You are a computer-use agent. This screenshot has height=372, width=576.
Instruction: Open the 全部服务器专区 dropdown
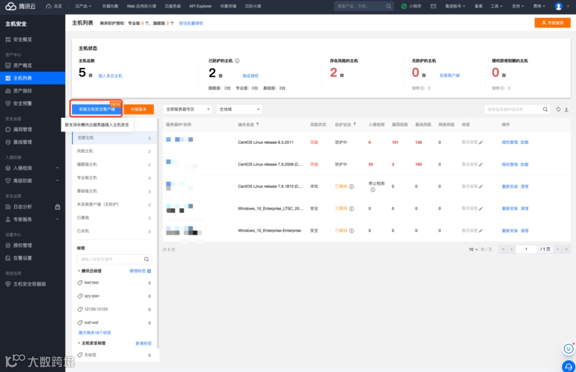pos(187,109)
